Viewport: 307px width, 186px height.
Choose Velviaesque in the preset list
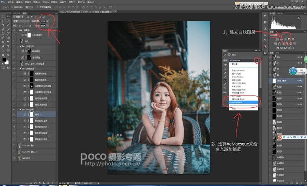(x=244, y=102)
